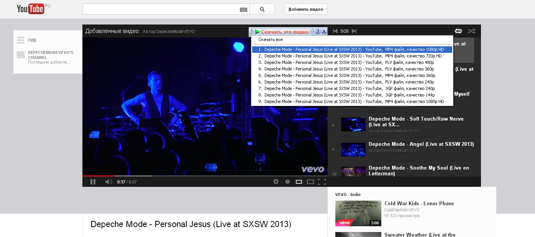Select 'Скачать все' menu option
Image resolution: width=535 pixels, height=237 pixels.
coord(271,39)
